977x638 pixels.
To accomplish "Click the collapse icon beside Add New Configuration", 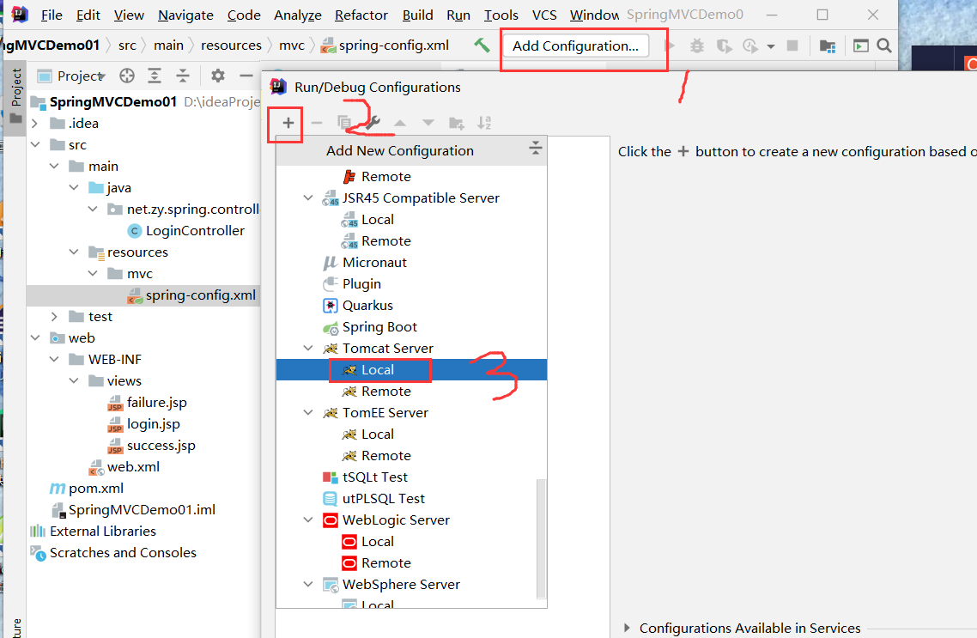I will (x=535, y=149).
